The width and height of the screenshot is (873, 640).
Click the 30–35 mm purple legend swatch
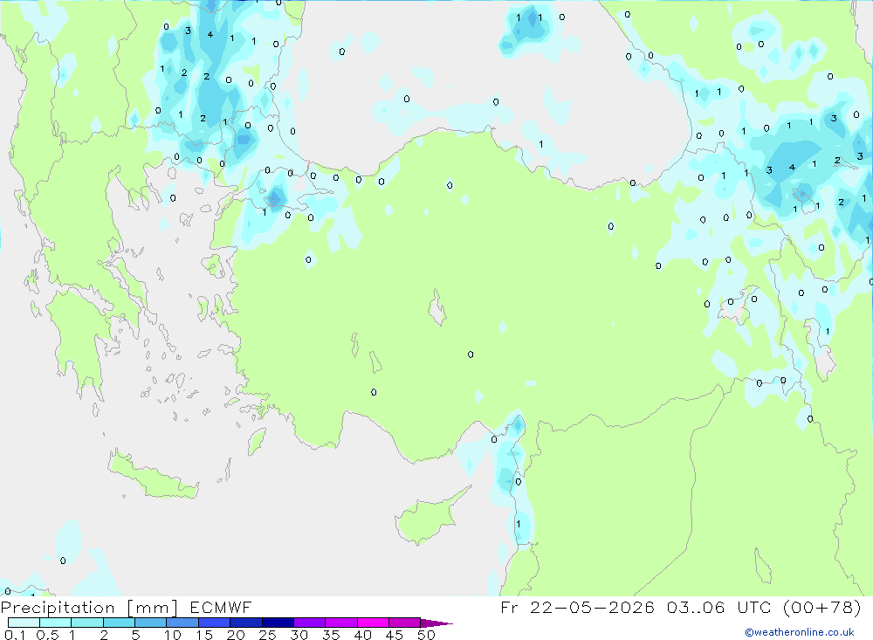pyautogui.click(x=310, y=623)
